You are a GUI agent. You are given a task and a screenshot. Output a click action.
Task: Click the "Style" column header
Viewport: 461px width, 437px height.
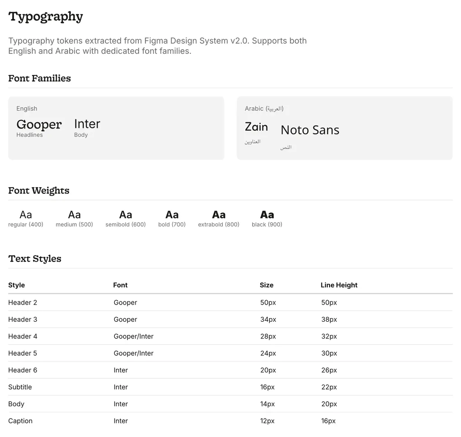click(x=16, y=285)
